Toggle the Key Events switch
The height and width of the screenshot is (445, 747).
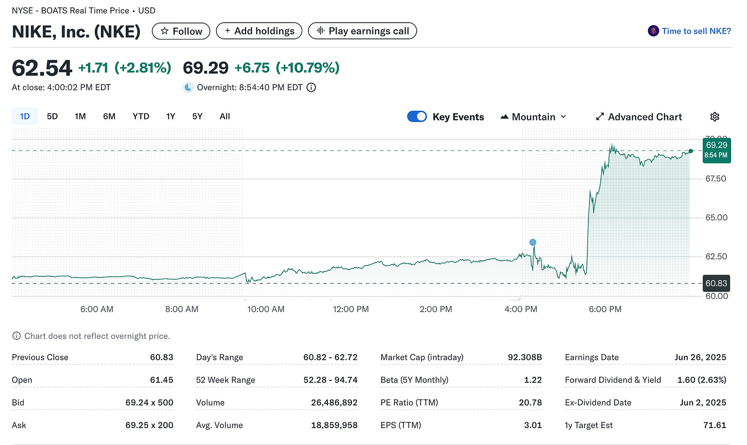coord(417,116)
